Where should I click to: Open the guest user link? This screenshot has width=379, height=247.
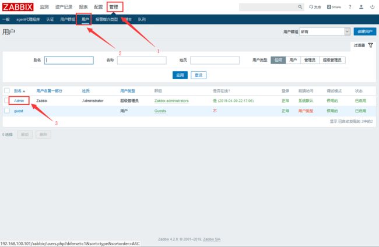click(x=19, y=111)
